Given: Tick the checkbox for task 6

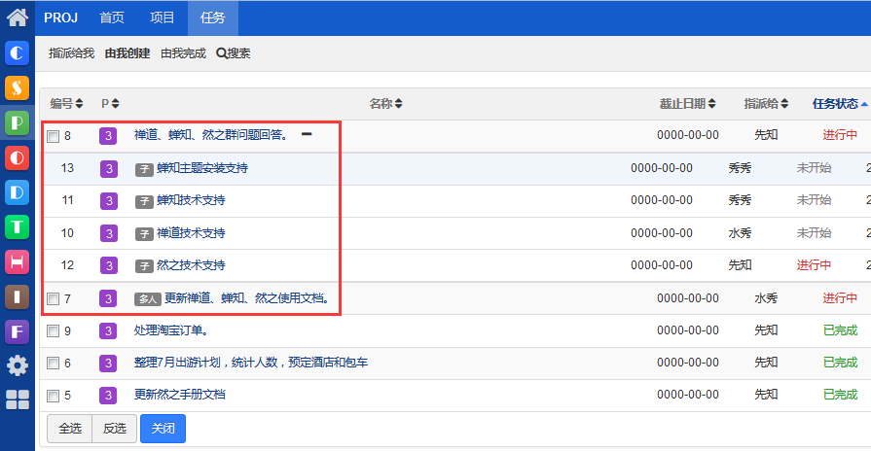Looking at the screenshot, I should pyautogui.click(x=53, y=364).
